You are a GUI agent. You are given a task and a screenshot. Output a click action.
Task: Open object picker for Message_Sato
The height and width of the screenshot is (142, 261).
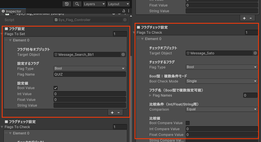click(255, 53)
